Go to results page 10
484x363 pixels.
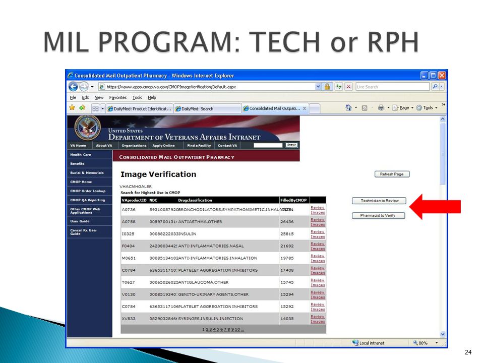237,329
